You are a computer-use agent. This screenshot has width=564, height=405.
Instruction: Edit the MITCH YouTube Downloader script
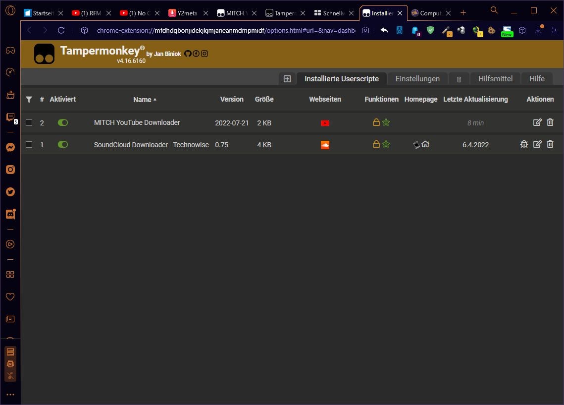pyautogui.click(x=537, y=122)
